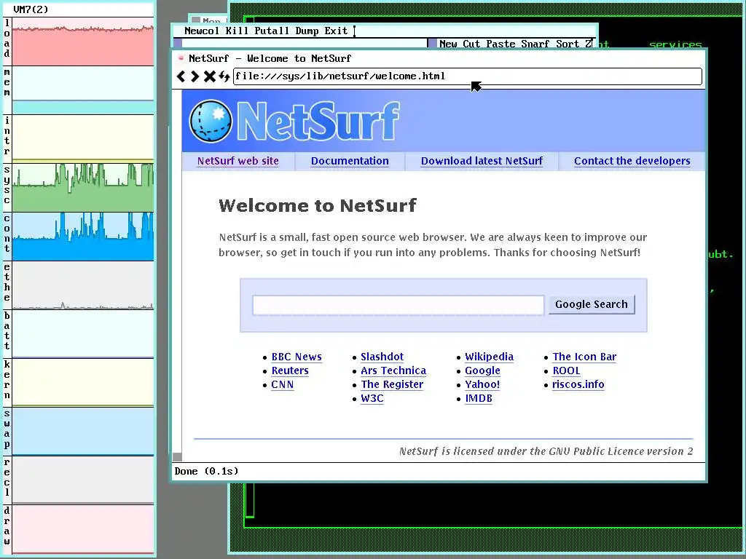Open the riscos.info link
Image resolution: width=746 pixels, height=559 pixels.
pos(578,384)
